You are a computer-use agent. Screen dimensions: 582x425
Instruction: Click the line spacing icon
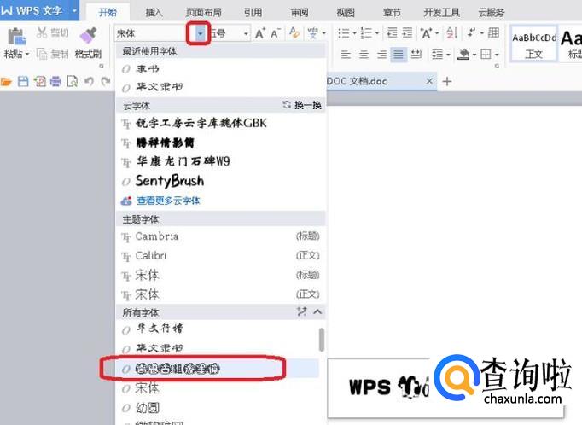pos(438,55)
